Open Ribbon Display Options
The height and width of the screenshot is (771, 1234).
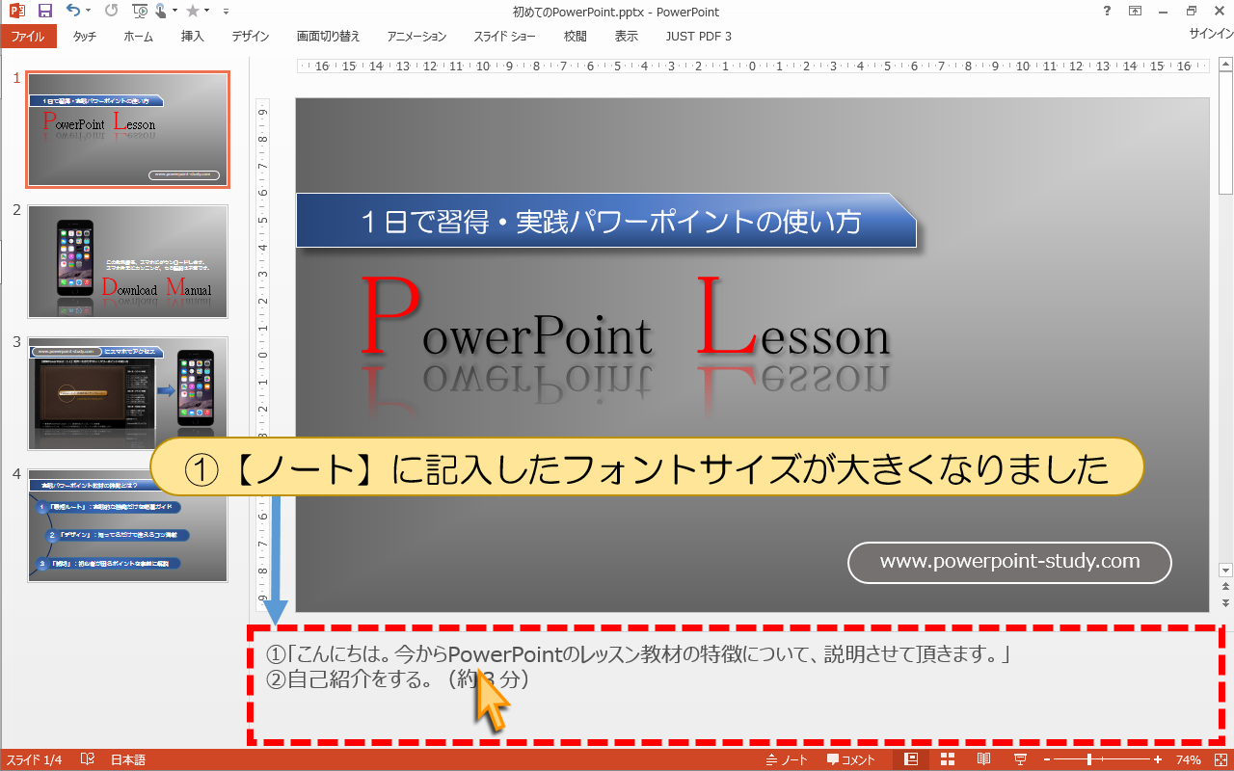click(x=1135, y=12)
